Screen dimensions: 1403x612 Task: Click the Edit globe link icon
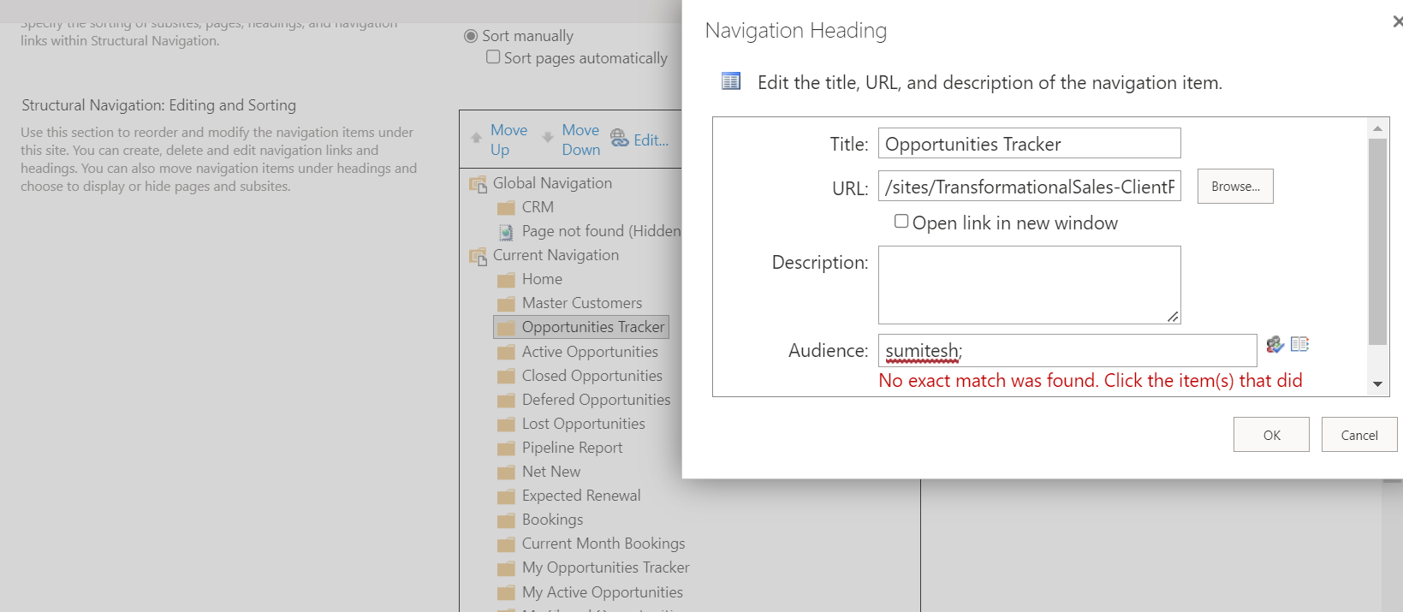[x=619, y=138]
